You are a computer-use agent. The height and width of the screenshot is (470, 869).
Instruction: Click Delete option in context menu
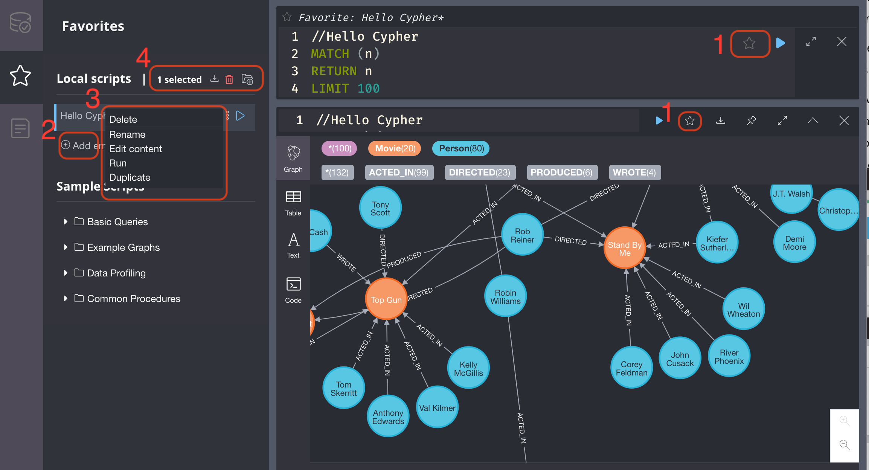(x=123, y=119)
